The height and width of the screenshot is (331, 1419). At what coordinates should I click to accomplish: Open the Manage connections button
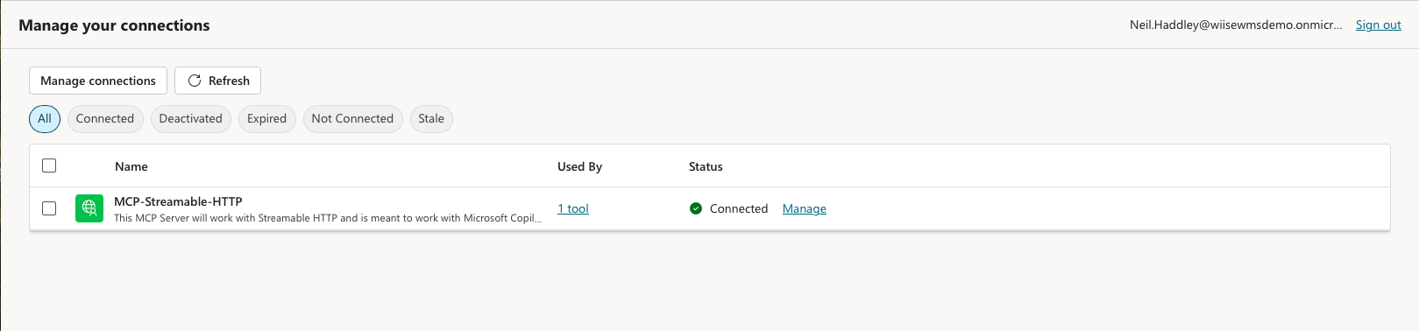98,81
